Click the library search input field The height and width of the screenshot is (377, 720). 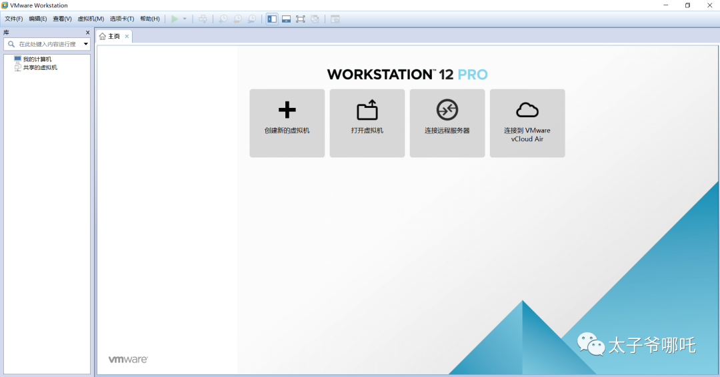pos(47,44)
